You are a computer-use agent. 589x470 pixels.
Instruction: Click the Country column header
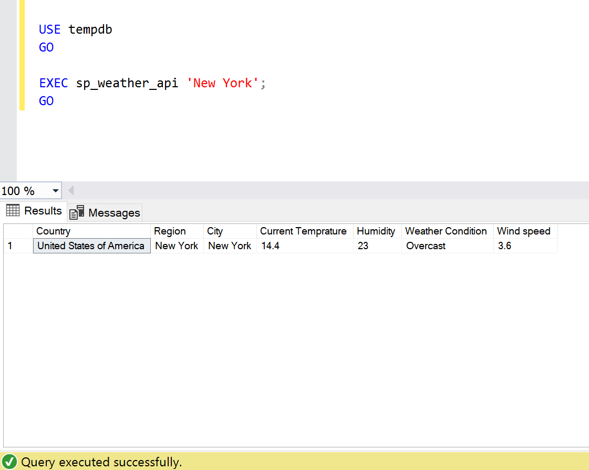(x=53, y=231)
